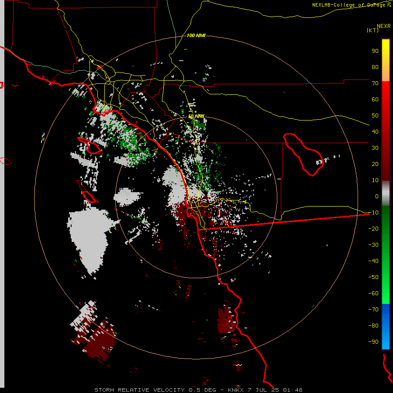Click the 50 value on velocity scale
The image size is (393, 393).
[375, 116]
